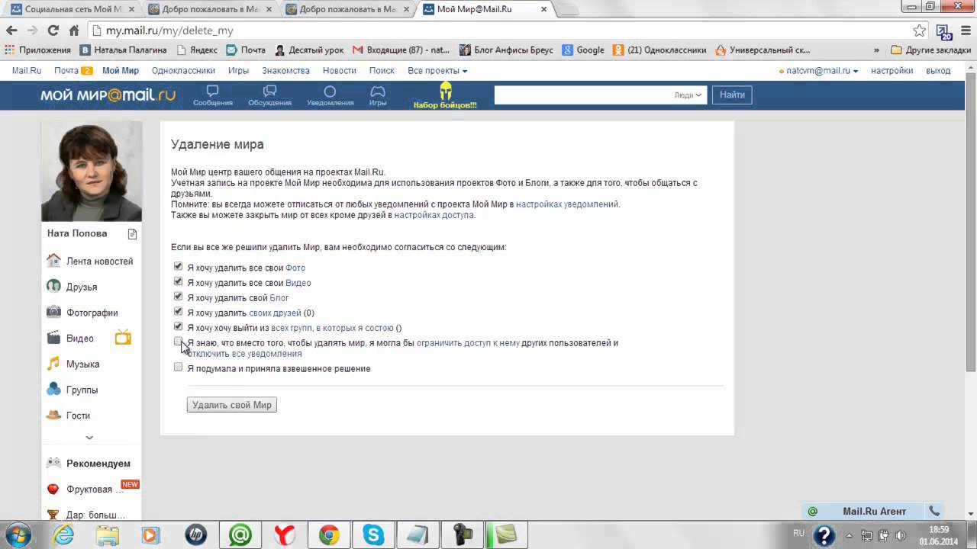Expand the Все проекты dropdown
This screenshot has width=977, height=549.
(x=437, y=71)
